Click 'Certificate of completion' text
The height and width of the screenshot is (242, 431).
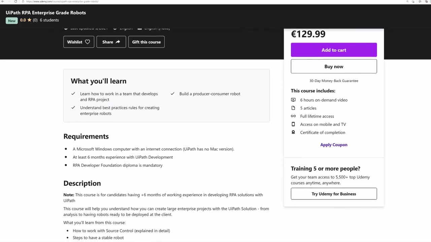click(x=323, y=132)
